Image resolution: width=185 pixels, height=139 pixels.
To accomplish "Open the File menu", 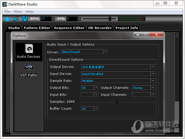I will (x=7, y=12).
